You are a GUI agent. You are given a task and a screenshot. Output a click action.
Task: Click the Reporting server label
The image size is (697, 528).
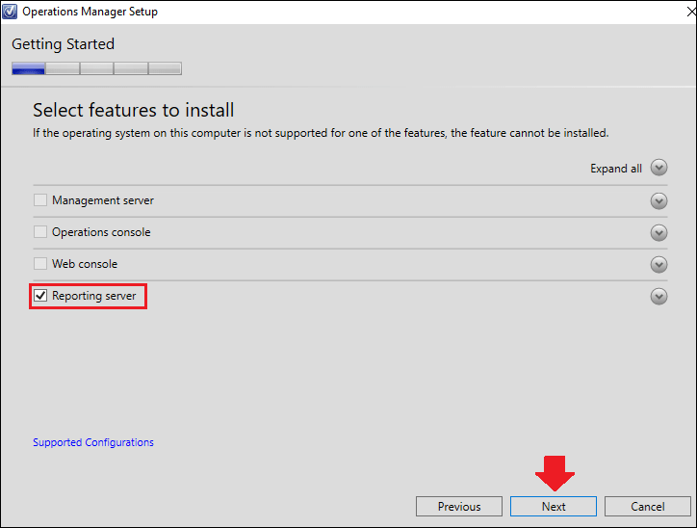point(93,296)
